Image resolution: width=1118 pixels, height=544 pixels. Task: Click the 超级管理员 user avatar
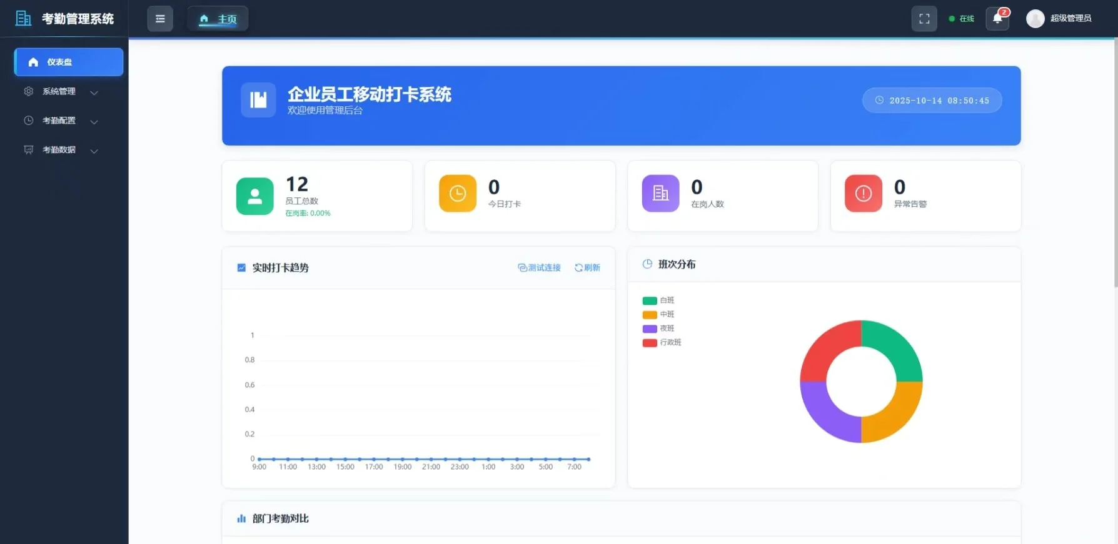(1035, 19)
